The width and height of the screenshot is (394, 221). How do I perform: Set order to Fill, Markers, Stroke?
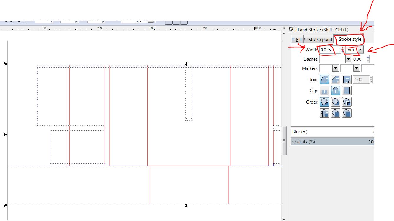click(x=347, y=102)
